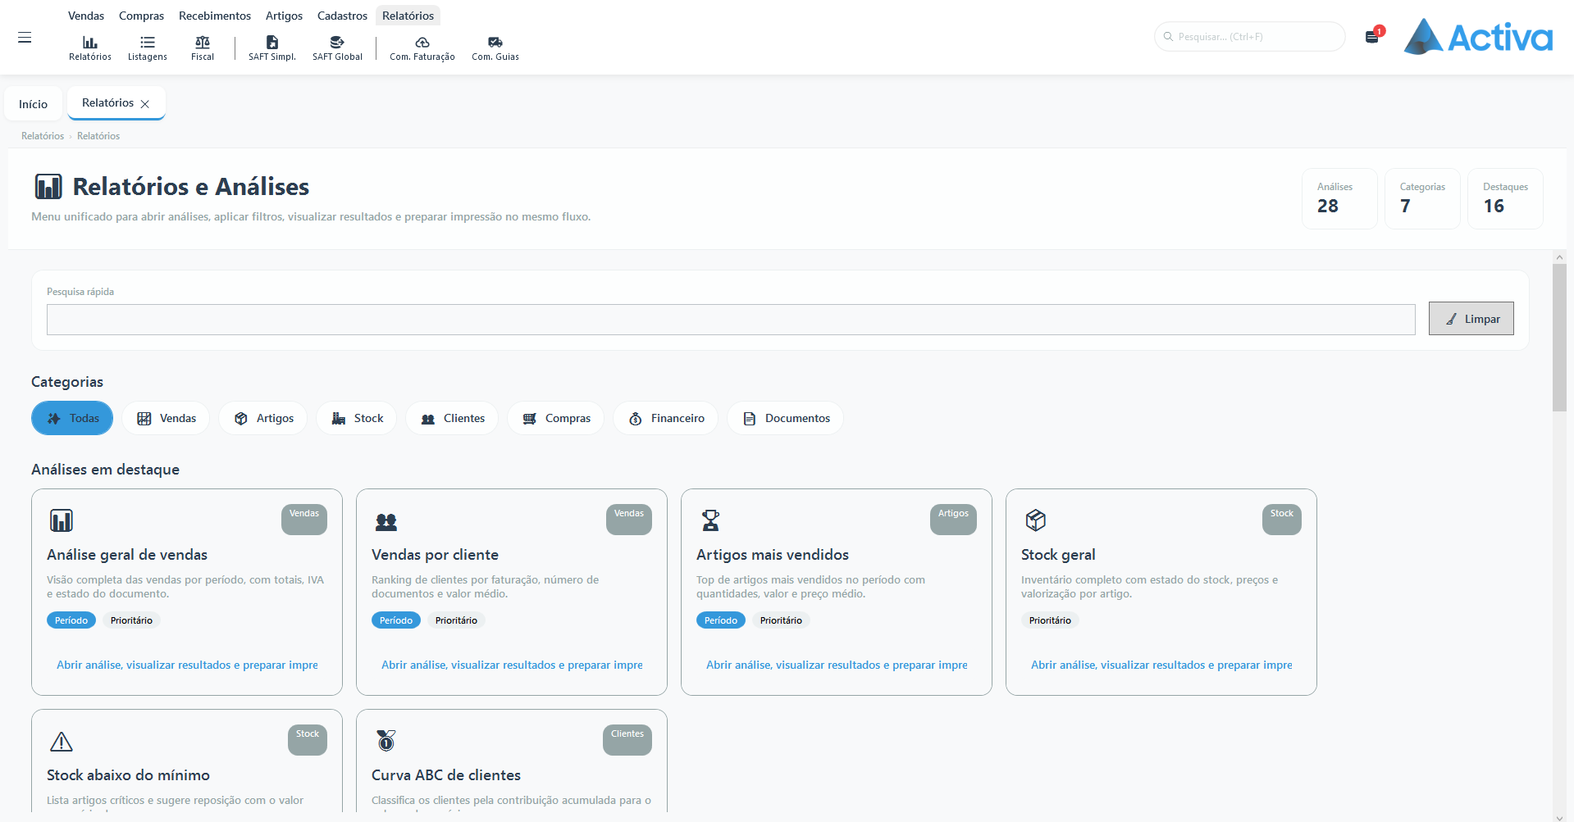Open Vendas por cliente analysis link
Image resolution: width=1574 pixels, height=822 pixels.
pyautogui.click(x=512, y=665)
